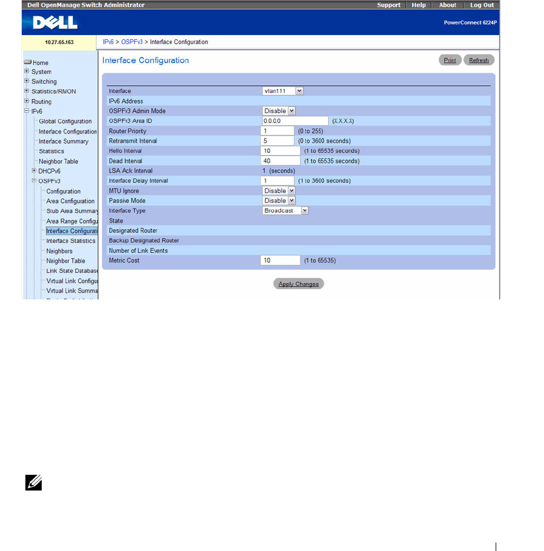Click the Apply Changes button
This screenshot has height=551, width=544.
[299, 284]
